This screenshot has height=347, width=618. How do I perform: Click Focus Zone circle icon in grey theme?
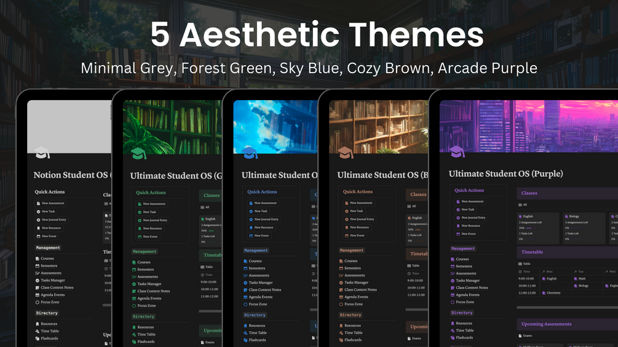pos(38,302)
